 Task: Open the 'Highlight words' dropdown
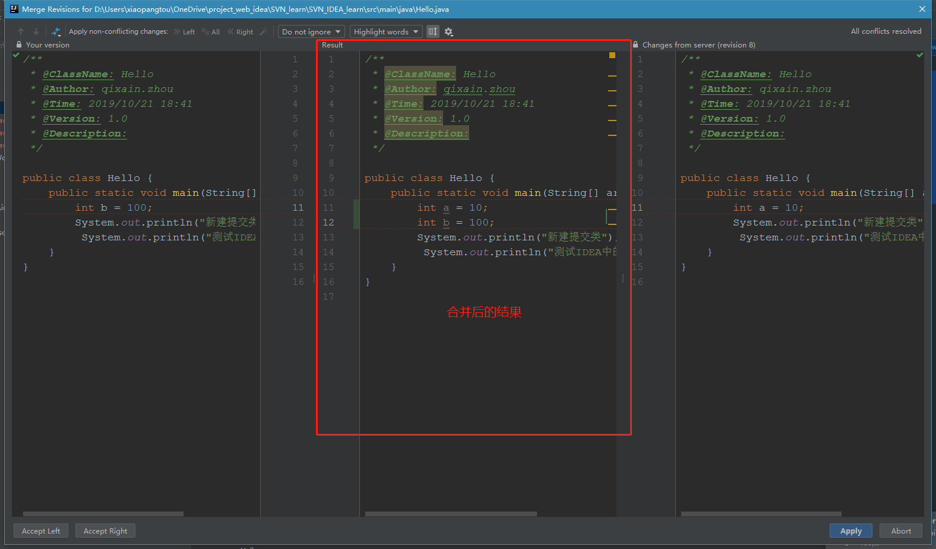(x=386, y=31)
